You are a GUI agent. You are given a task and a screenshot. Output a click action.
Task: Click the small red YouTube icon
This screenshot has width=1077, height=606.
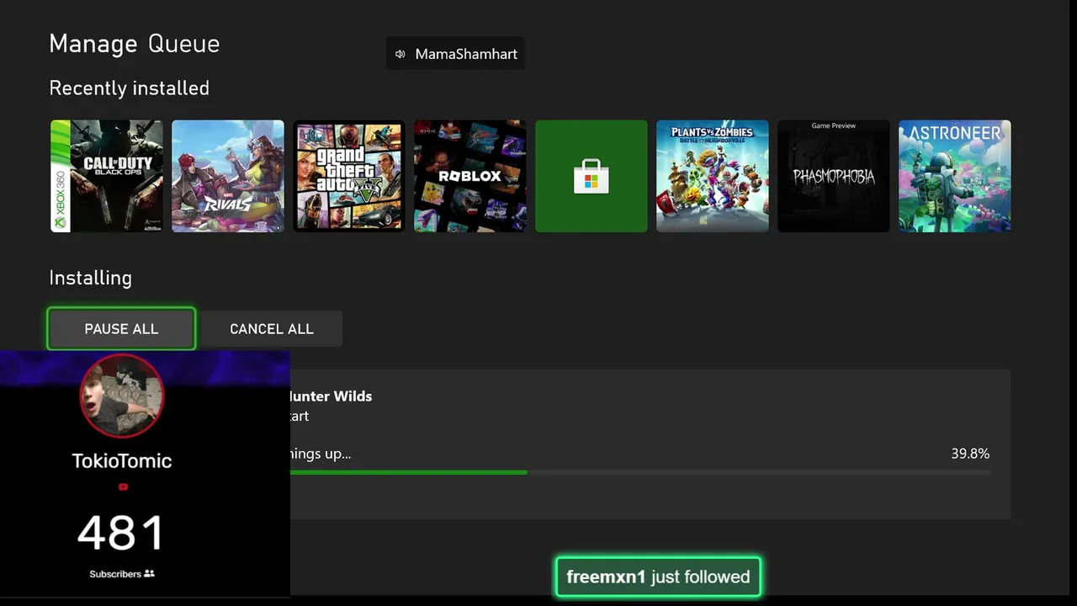(123, 486)
